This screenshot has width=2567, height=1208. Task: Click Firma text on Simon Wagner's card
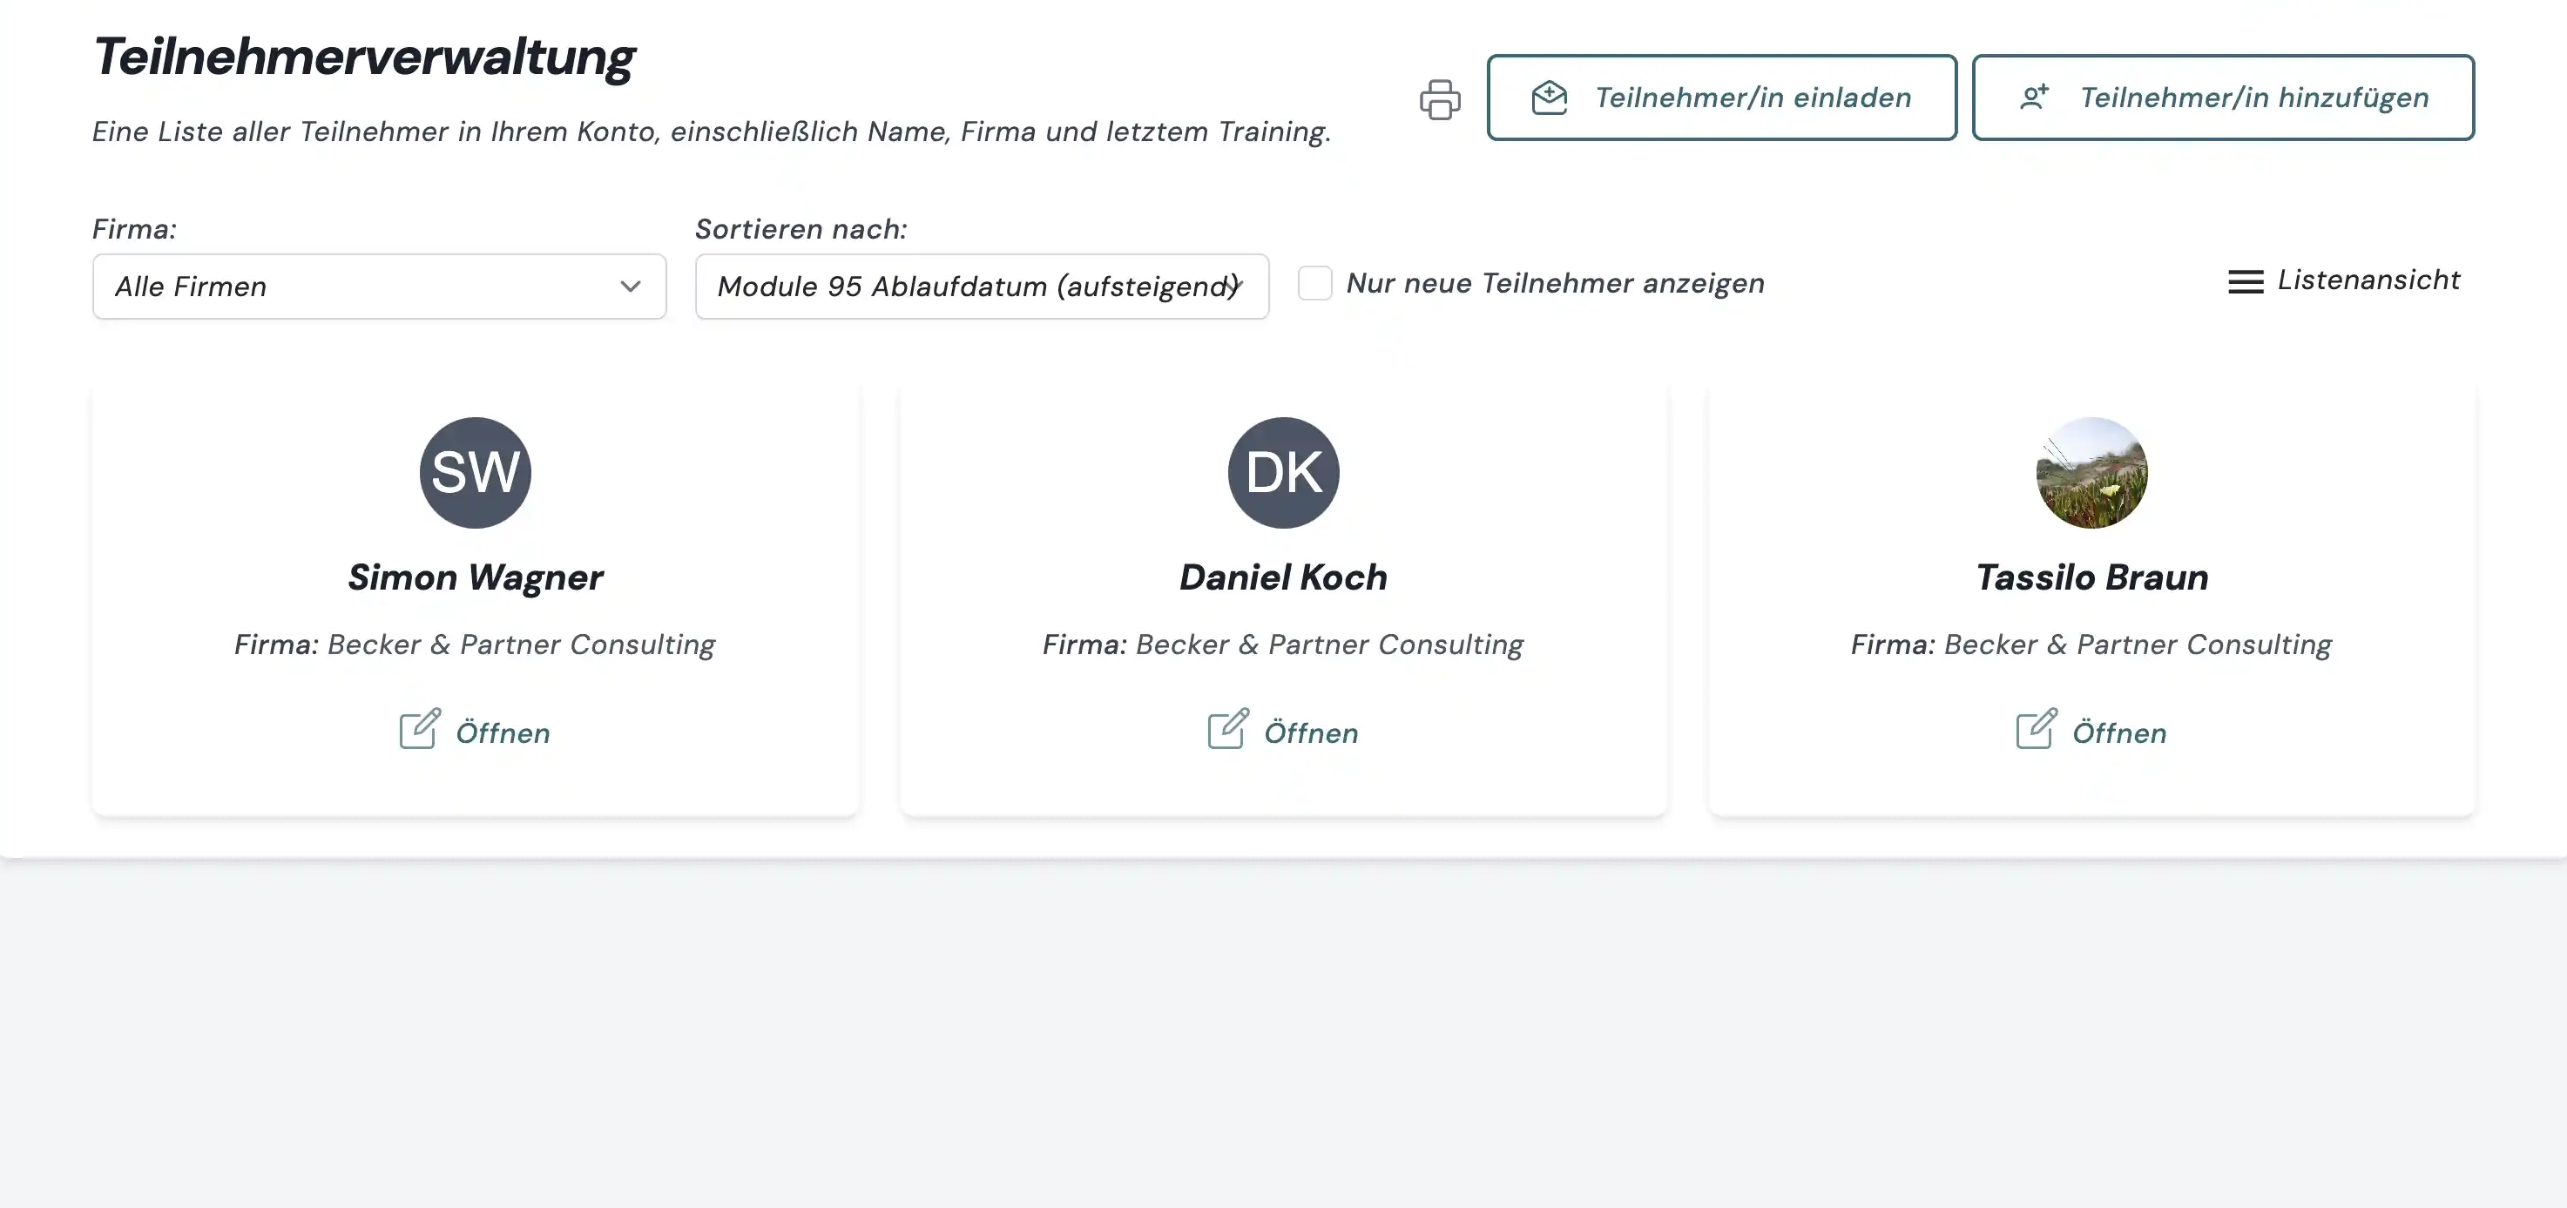pos(475,644)
